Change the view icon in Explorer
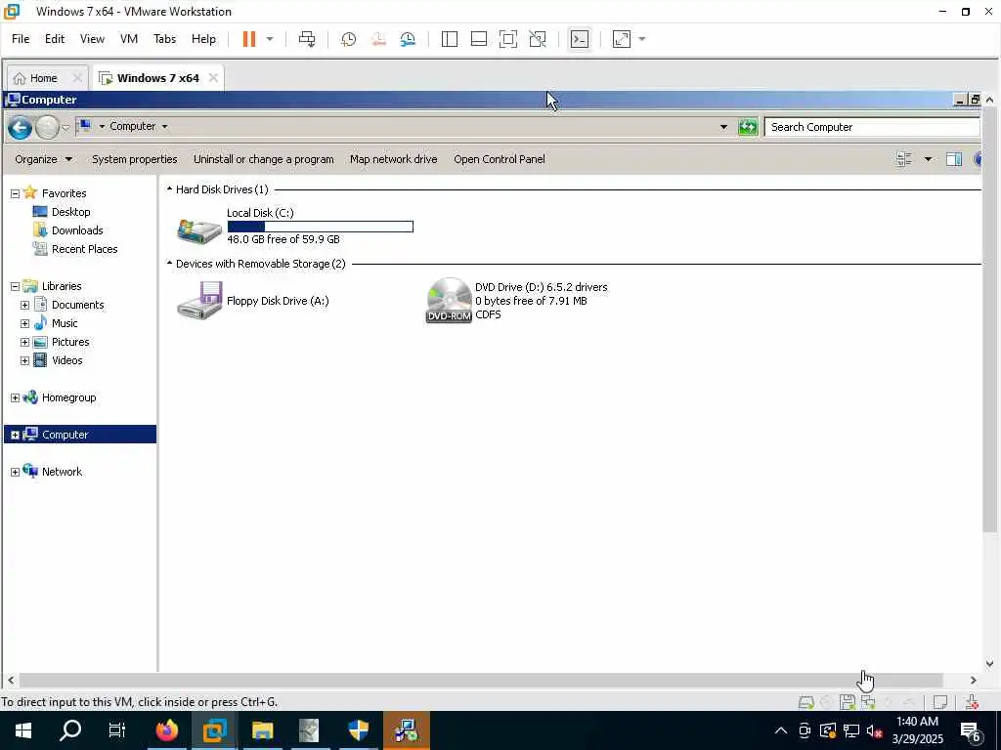This screenshot has width=1001, height=750. click(904, 159)
